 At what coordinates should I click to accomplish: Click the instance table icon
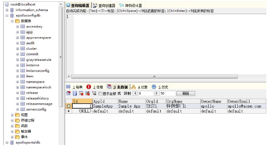[23, 65]
